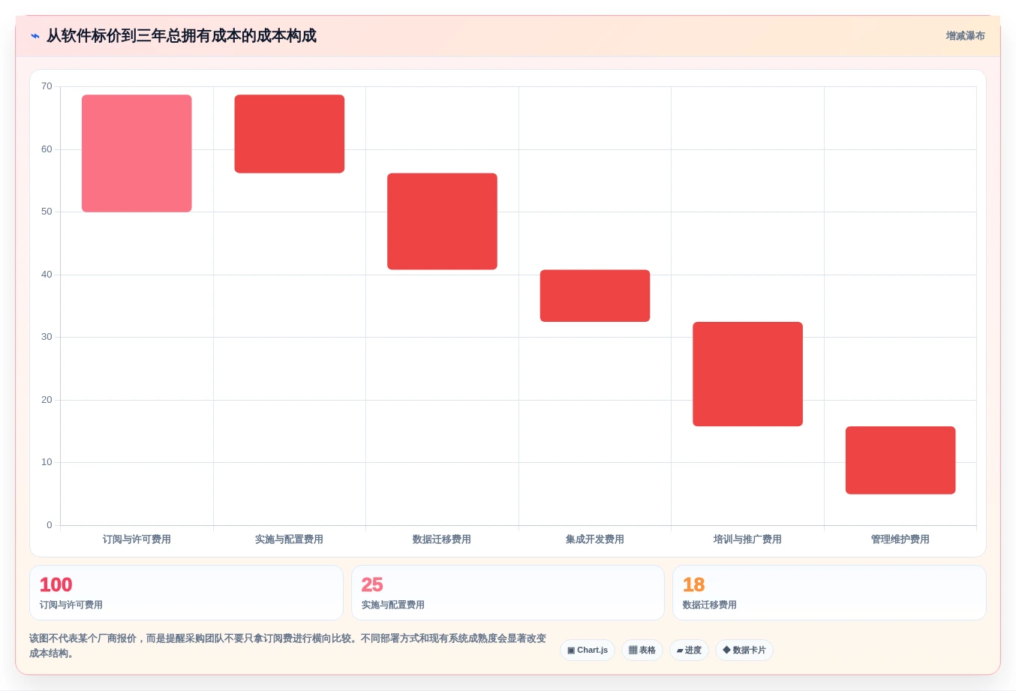
Task: Click the footnote starting 该图不代表某个厂商报价
Action: pos(288,646)
